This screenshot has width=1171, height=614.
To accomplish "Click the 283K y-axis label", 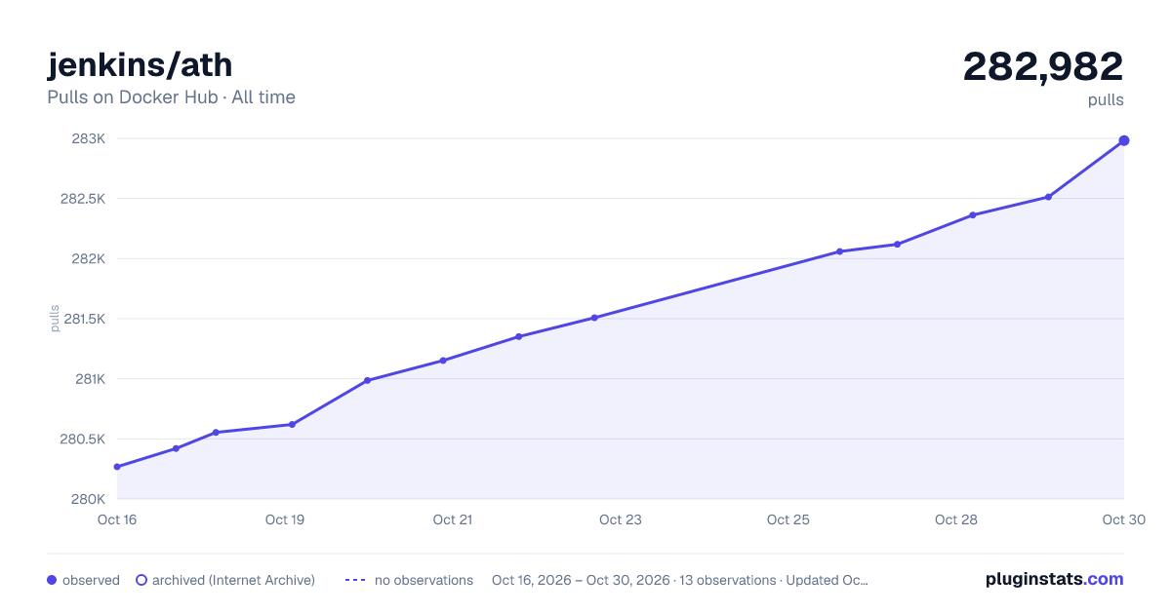I will [x=88, y=138].
